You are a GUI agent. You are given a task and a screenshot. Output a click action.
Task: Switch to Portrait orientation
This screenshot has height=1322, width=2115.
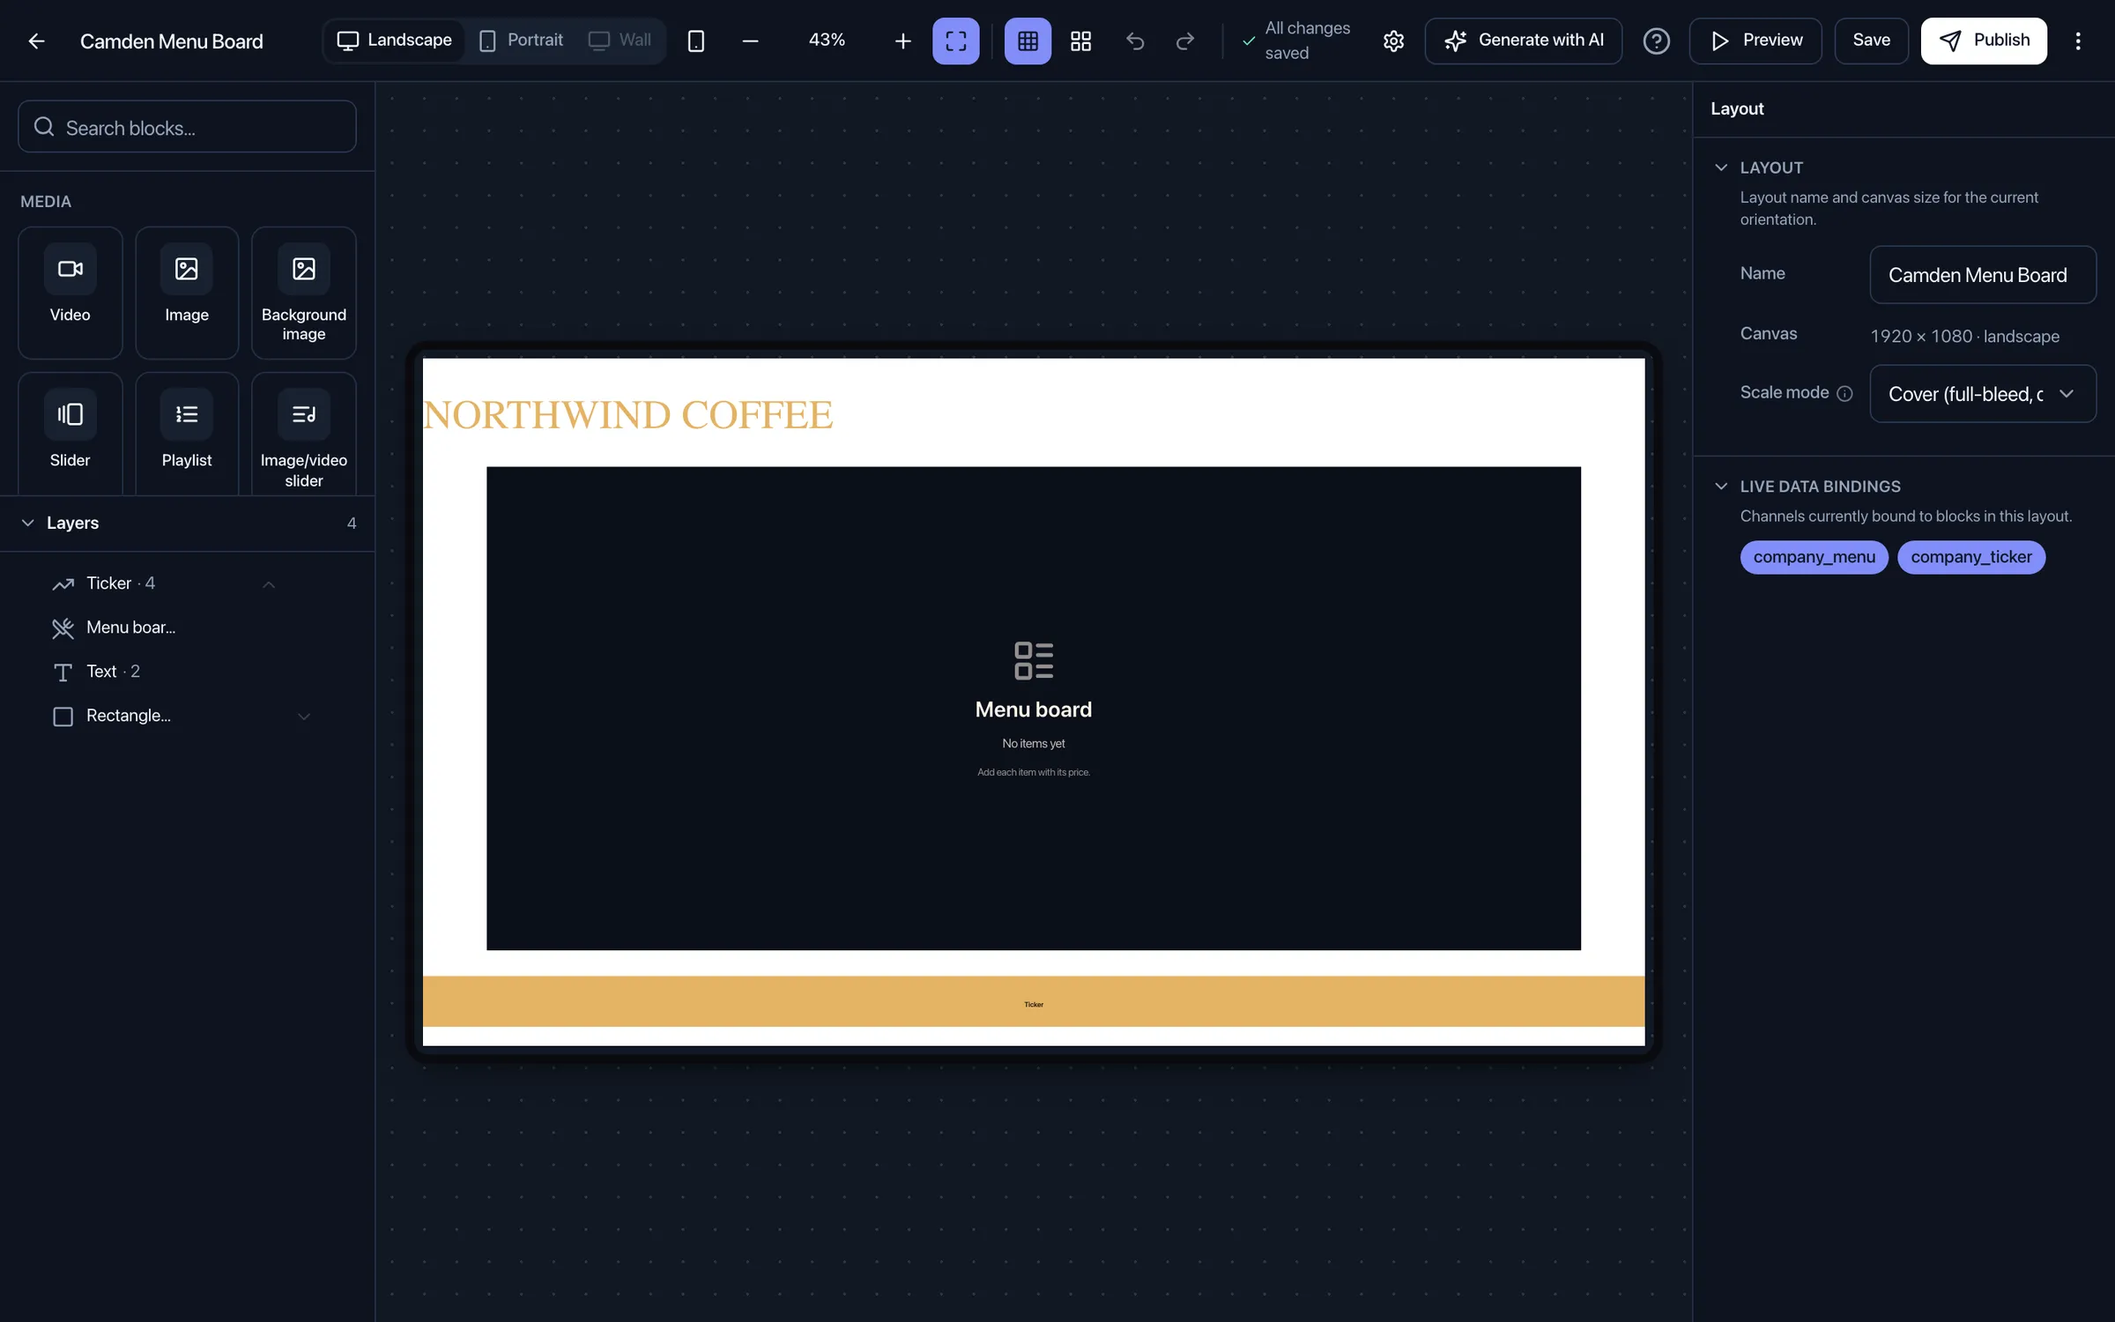tap(521, 41)
